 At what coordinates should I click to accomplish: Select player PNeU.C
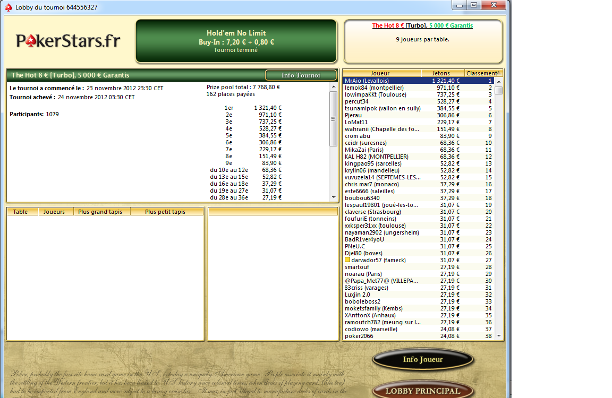click(x=418, y=246)
